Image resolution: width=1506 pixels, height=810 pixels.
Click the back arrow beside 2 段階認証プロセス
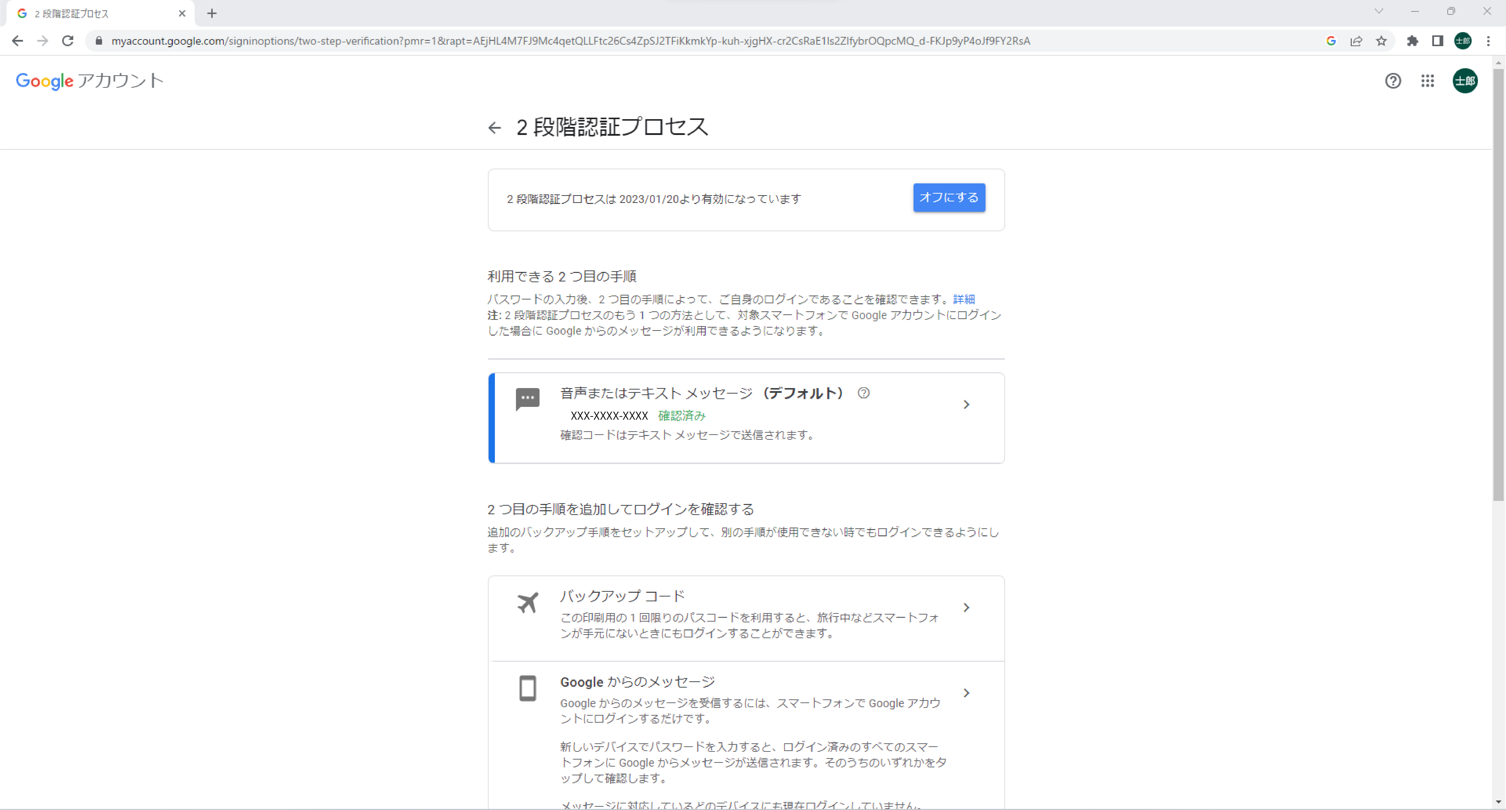tap(495, 127)
